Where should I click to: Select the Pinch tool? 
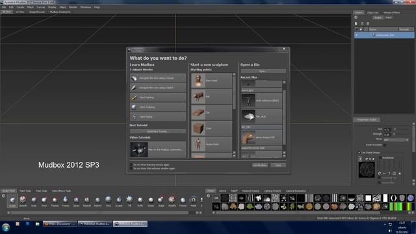point(44,201)
